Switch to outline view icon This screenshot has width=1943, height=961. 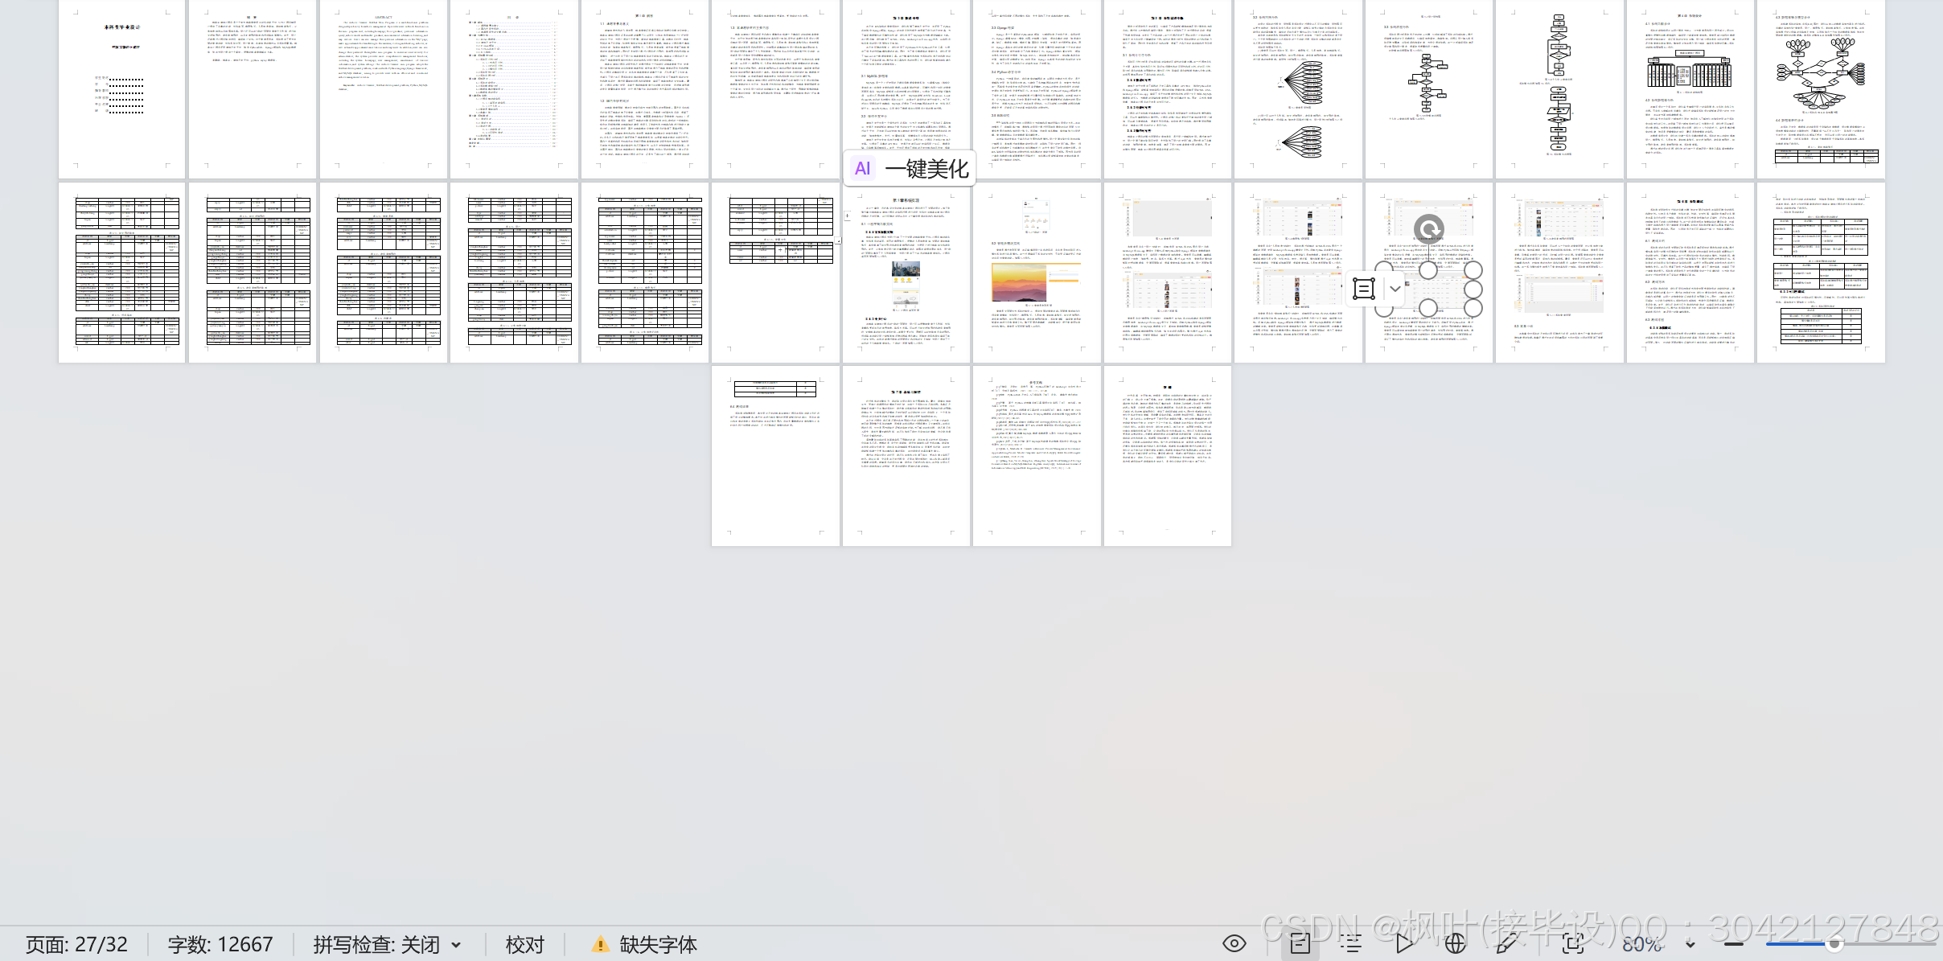(1351, 943)
